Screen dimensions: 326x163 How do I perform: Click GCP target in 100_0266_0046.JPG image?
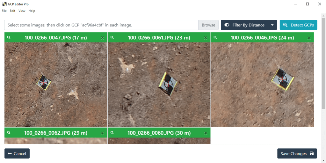(283, 79)
